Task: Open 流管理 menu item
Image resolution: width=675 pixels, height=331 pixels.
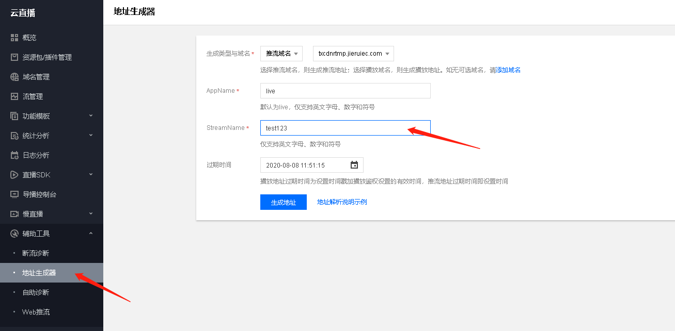Action: [x=52, y=96]
